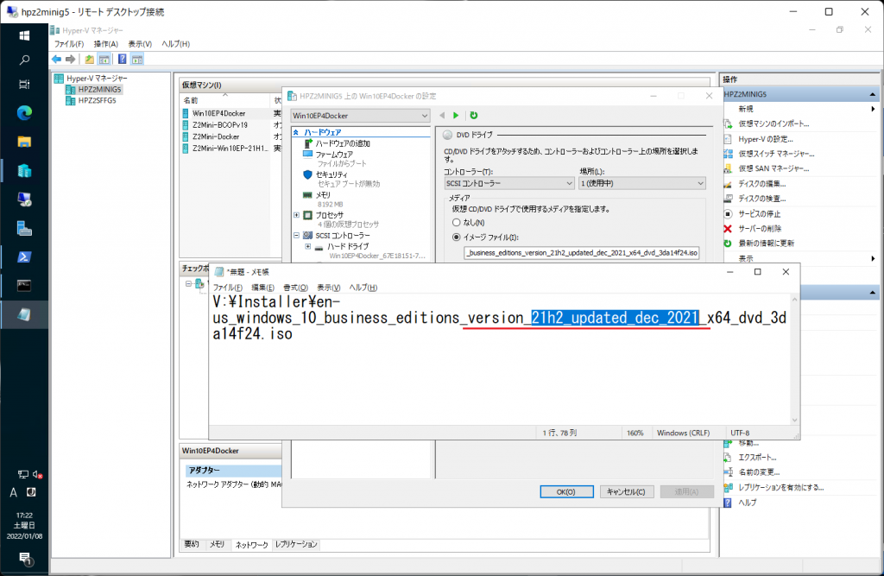
Task: Collapse HPZ2MINIG5 actions section
Action: 873,94
